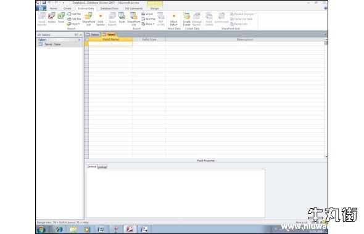The height and width of the screenshot is (234, 364).
Task: Open the All Tables filter menu
Action: point(76,34)
